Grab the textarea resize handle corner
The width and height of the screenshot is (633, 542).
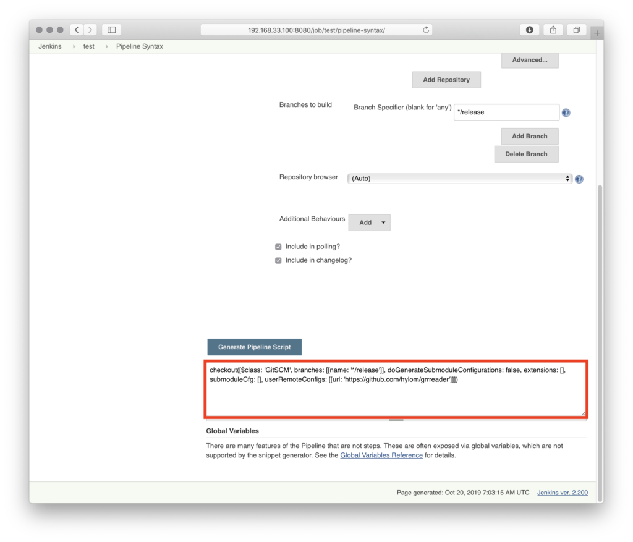pyautogui.click(x=584, y=413)
